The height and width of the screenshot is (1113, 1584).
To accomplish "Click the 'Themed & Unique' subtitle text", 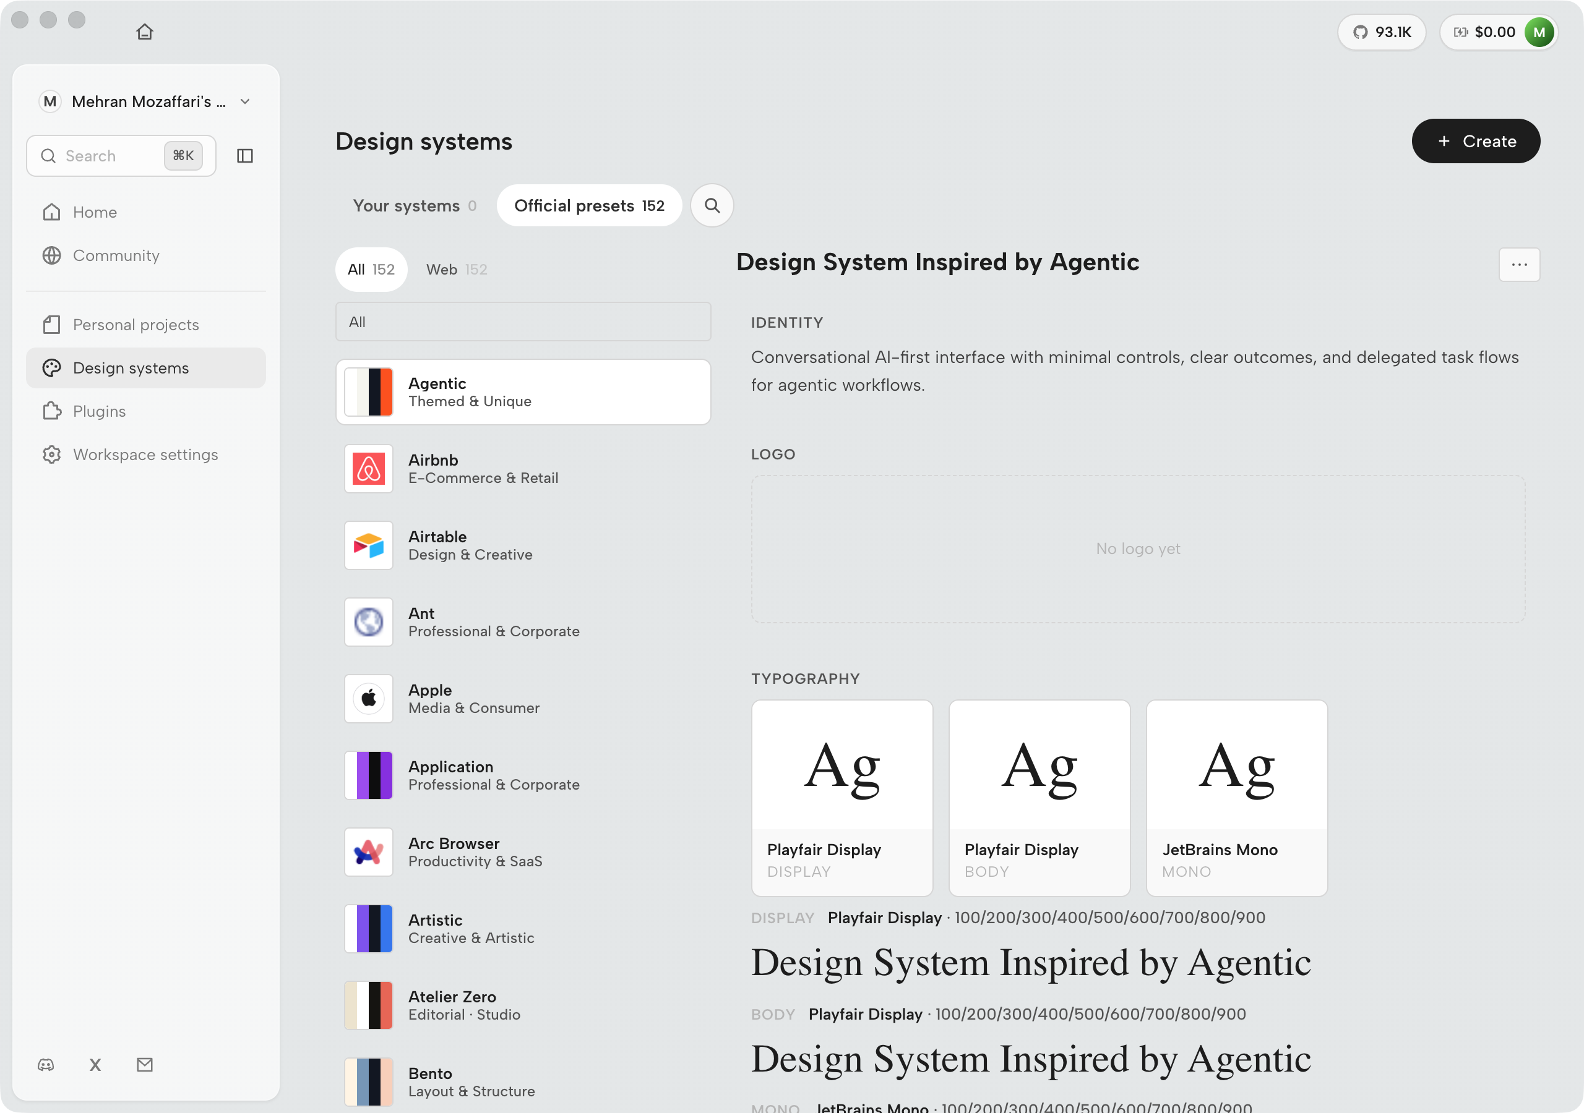I will 470,401.
